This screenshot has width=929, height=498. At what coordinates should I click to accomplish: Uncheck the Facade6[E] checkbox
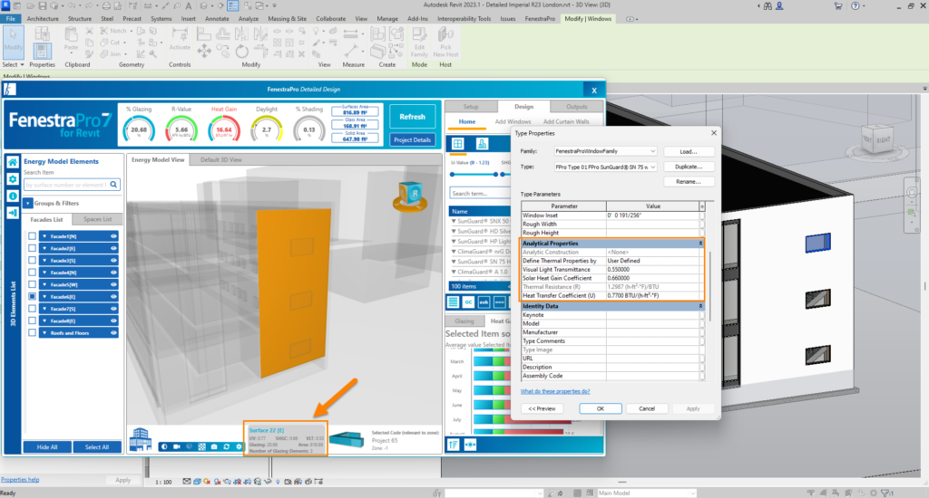(x=32, y=296)
